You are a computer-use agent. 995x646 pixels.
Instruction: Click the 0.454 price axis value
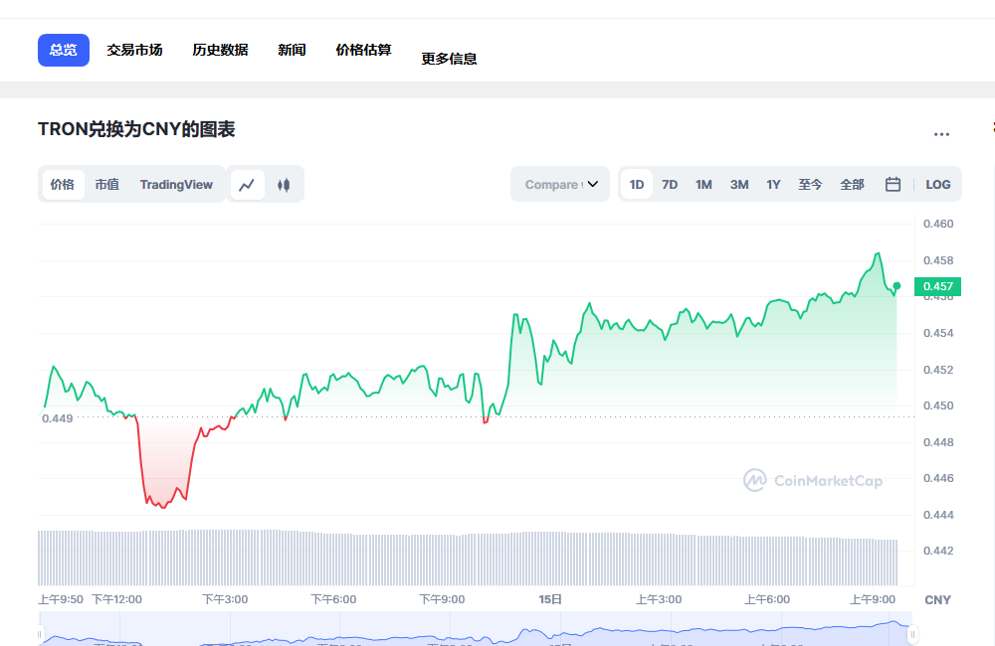click(938, 333)
